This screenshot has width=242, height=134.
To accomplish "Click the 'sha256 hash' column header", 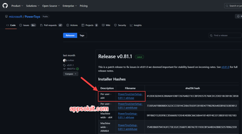I will click(x=192, y=88).
